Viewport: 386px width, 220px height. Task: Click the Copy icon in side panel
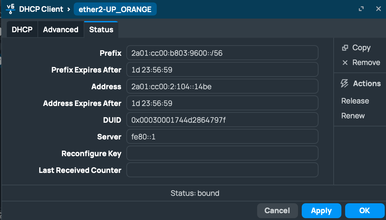(x=345, y=48)
